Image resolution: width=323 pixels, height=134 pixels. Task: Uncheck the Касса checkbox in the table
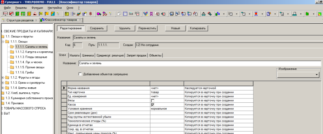[x=153, y=105]
